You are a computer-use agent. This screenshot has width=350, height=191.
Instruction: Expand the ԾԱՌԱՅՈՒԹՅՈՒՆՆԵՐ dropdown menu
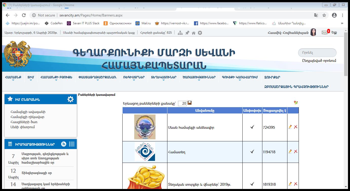point(199,77)
